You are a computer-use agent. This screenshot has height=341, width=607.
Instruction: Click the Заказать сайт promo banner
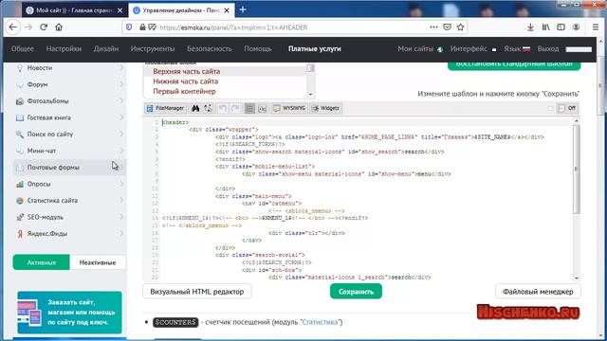click(x=69, y=313)
